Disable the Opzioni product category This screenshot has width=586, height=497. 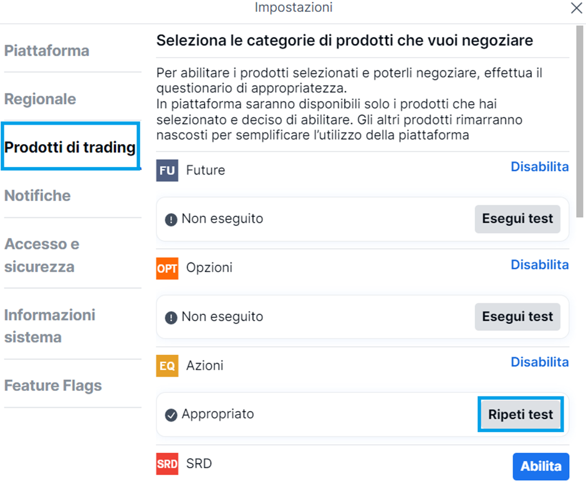pos(540,265)
